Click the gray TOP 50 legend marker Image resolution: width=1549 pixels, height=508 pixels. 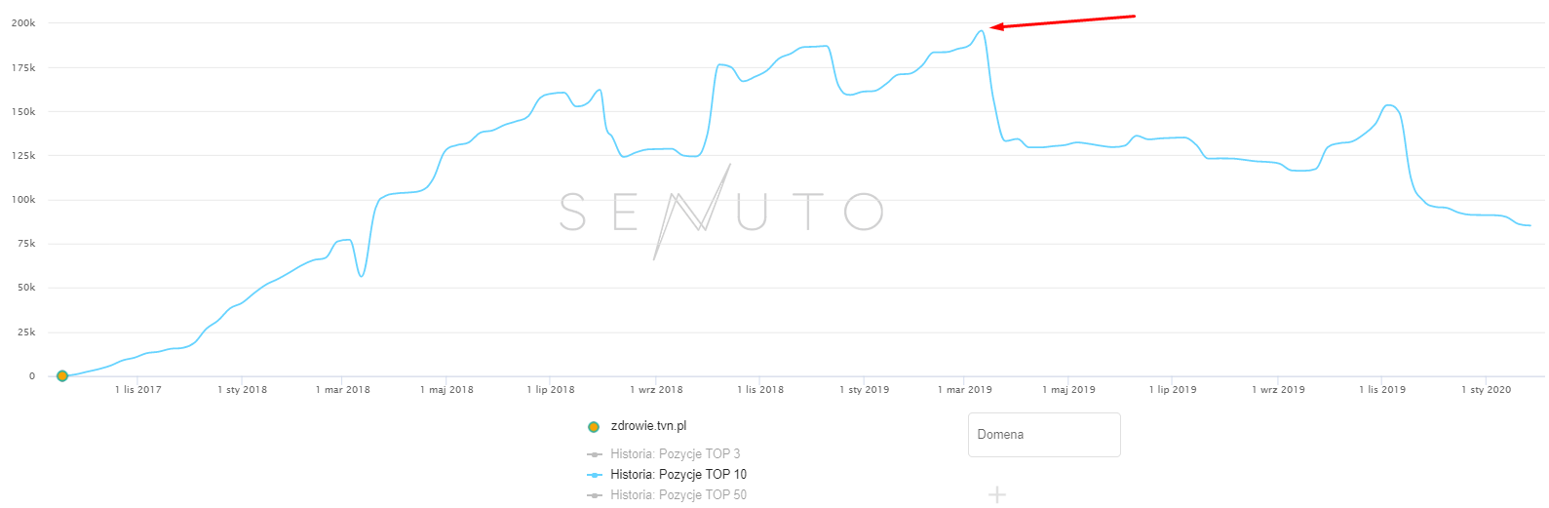coord(594,495)
